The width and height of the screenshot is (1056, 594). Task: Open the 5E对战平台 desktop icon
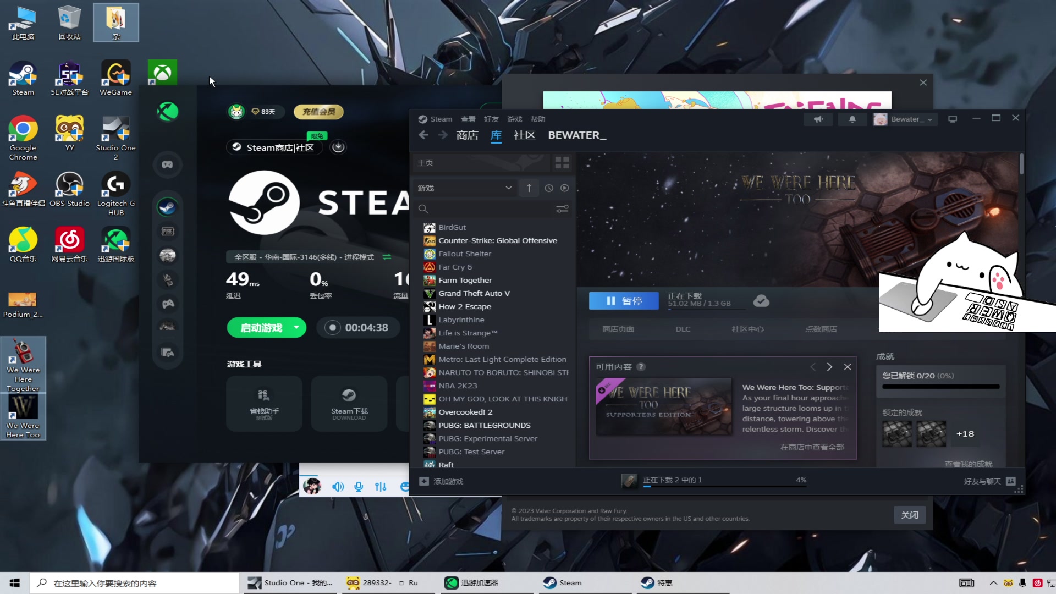[69, 78]
